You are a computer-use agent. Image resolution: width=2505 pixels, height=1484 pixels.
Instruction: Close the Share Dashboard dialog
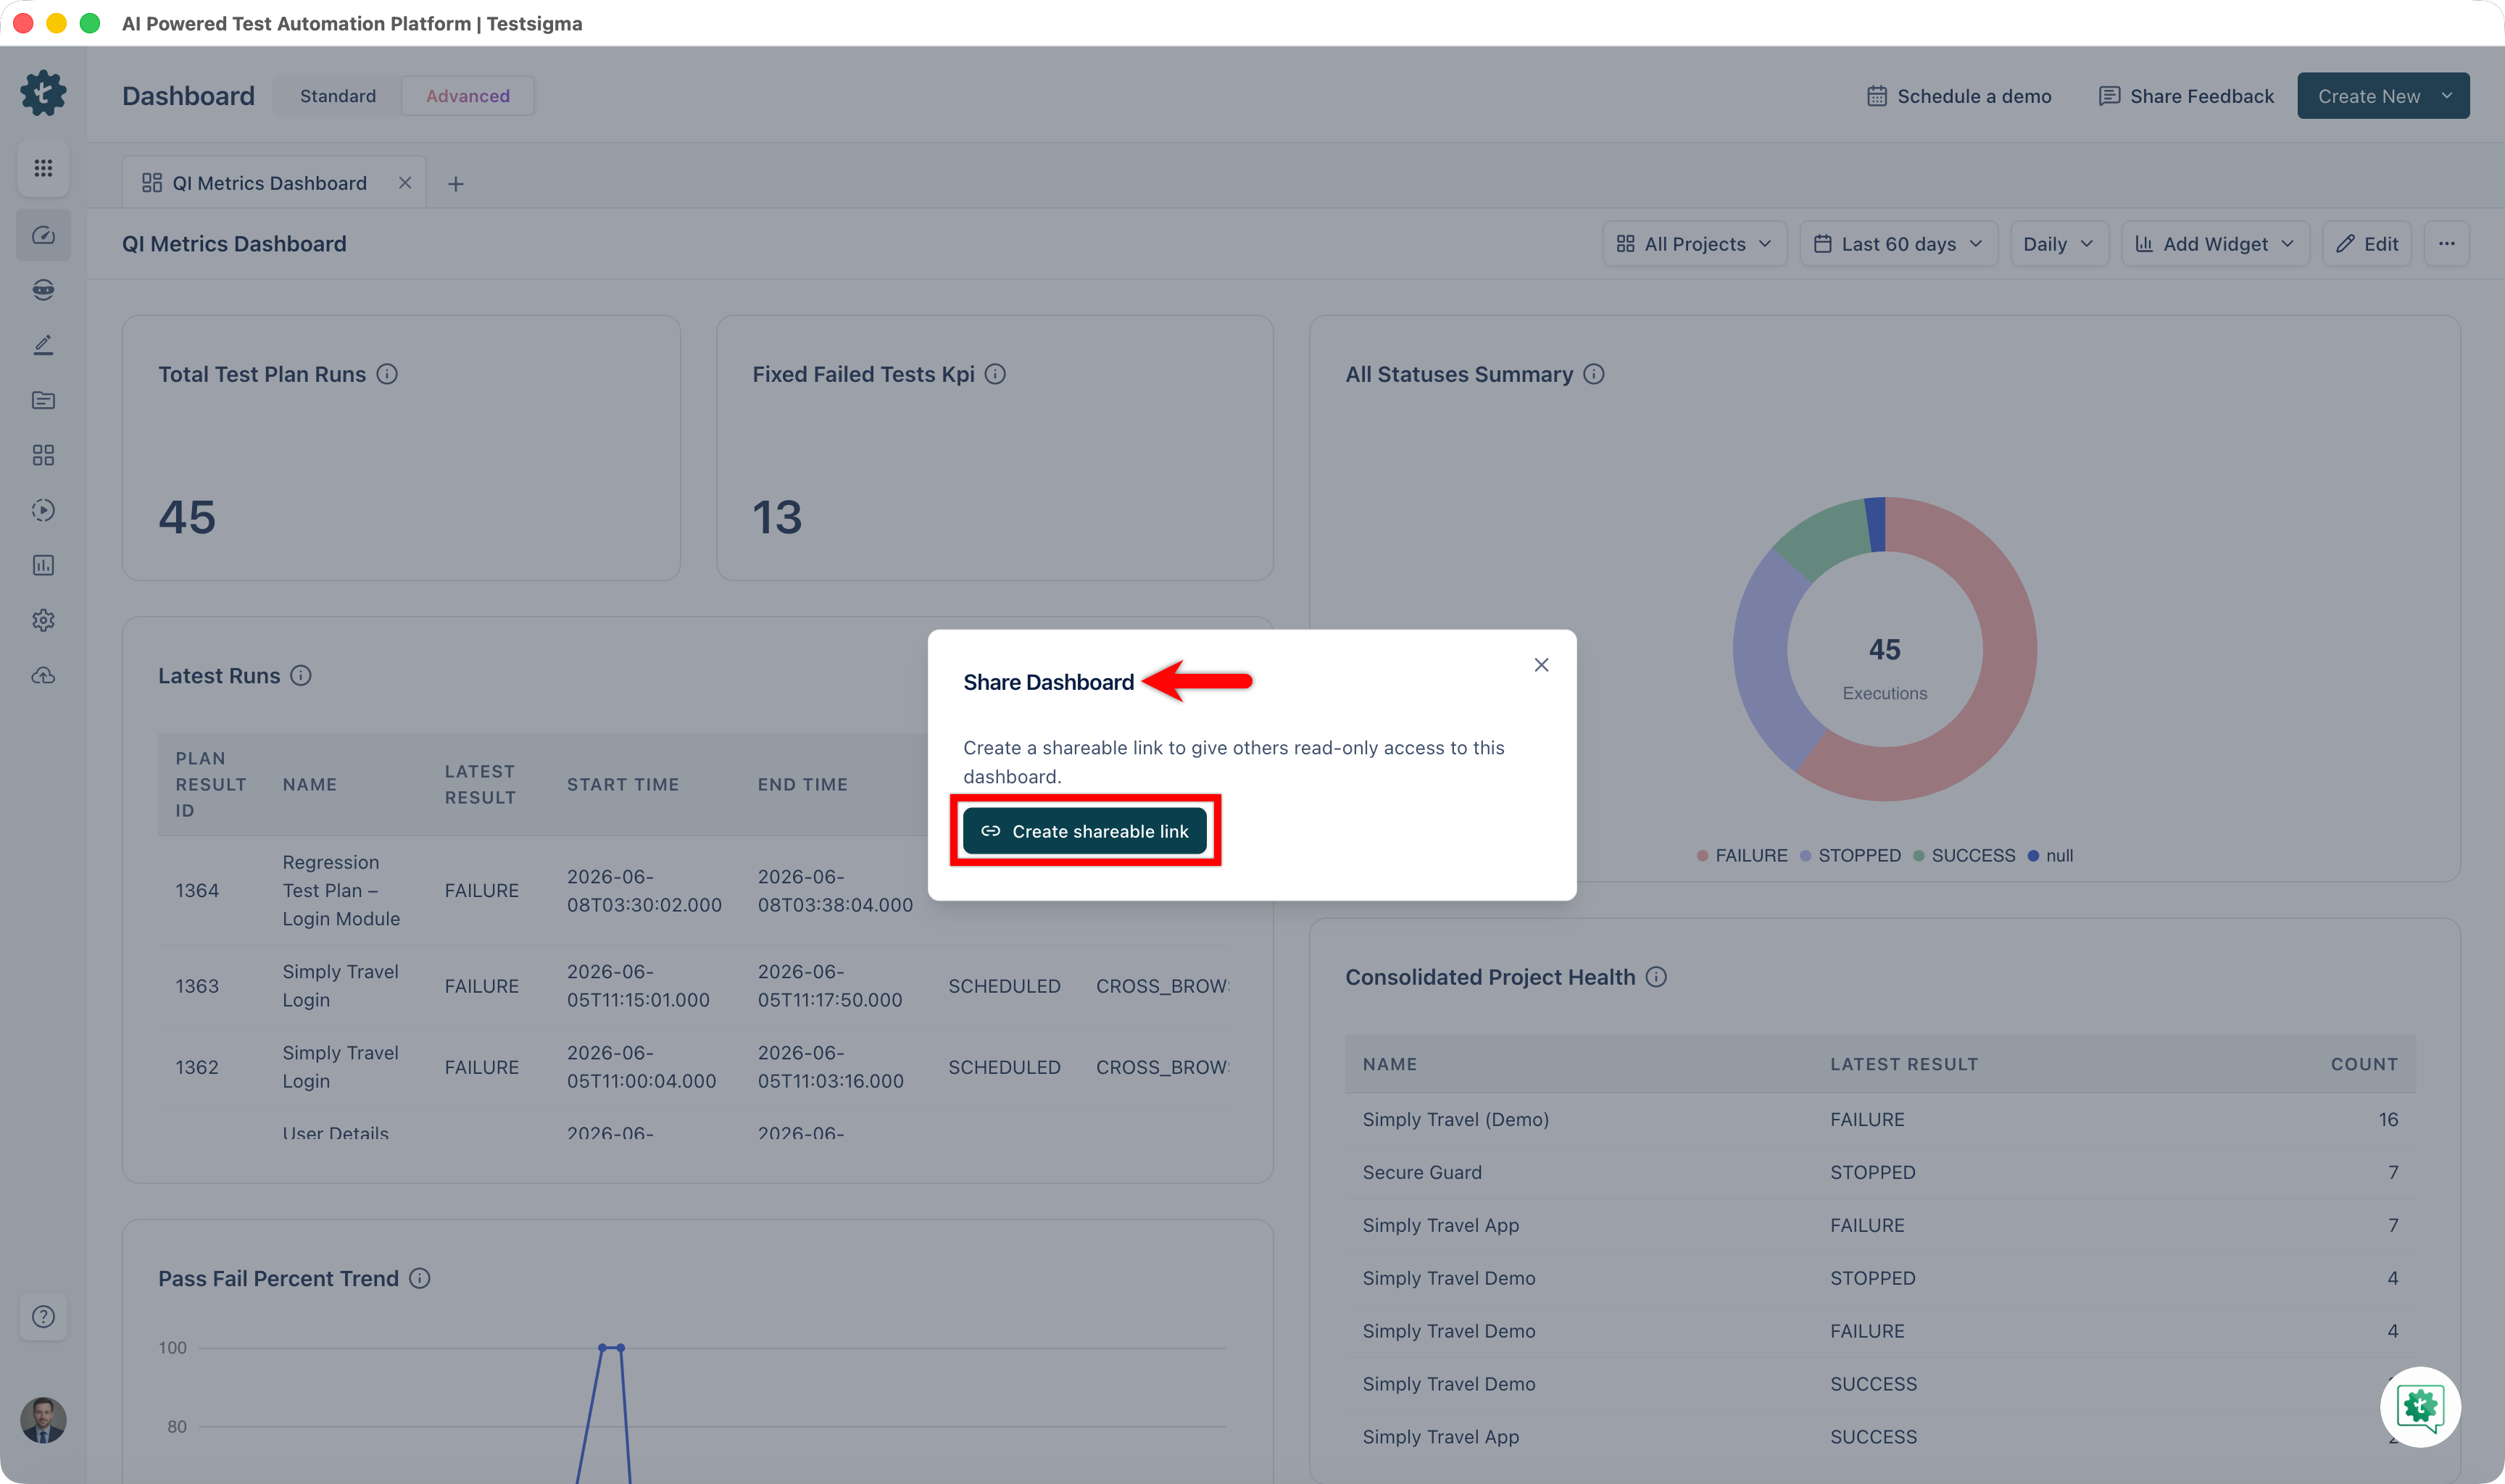pyautogui.click(x=1541, y=665)
